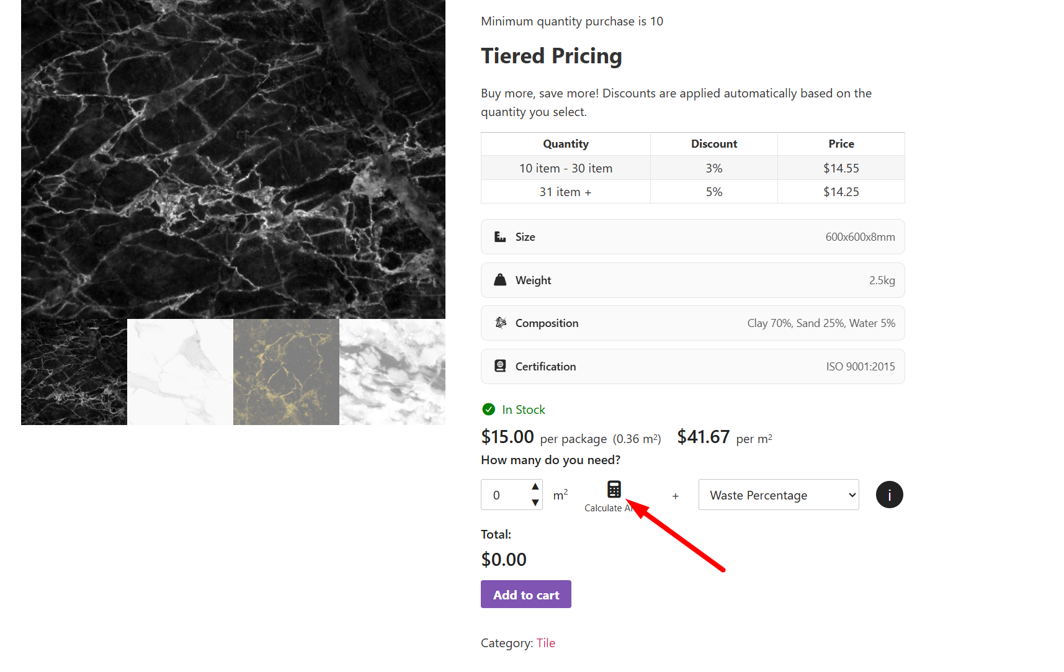
Task: Select the white and grey cloudy marble thumbnail
Action: [x=392, y=372]
